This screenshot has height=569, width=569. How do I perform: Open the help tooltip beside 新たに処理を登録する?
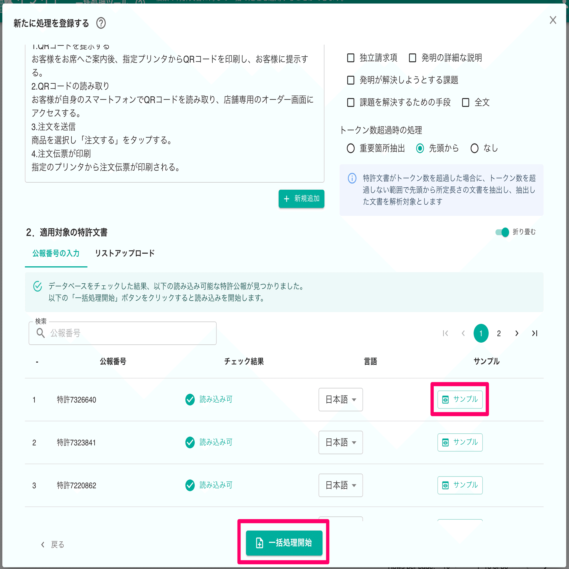tap(101, 23)
